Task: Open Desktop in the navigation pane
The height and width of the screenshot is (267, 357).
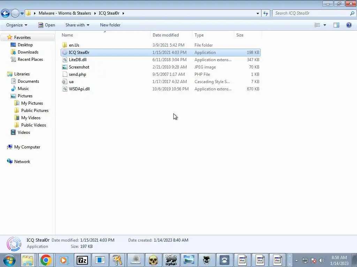Action: pos(25,45)
